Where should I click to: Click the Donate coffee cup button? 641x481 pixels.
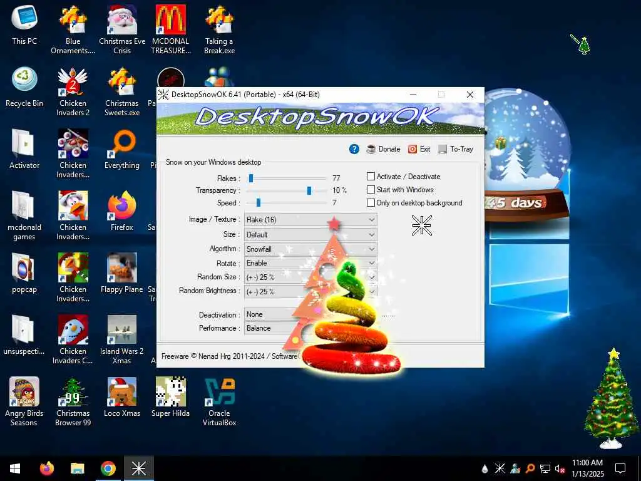[383, 149]
